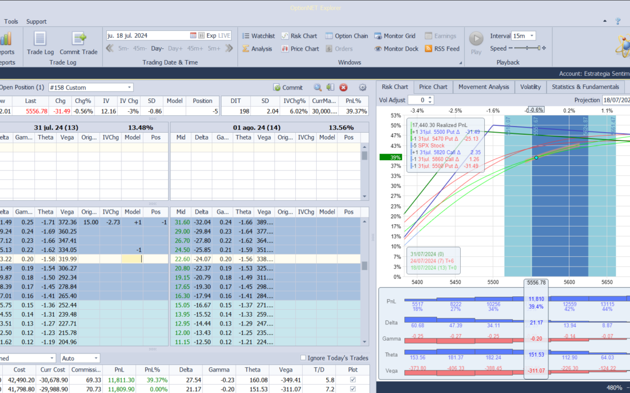This screenshot has height=393, width=630.
Task: Toggle Plot checkbox in 11,809.90 row
Action: pos(353,388)
